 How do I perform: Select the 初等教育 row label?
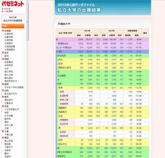pyautogui.click(x=64, y=104)
